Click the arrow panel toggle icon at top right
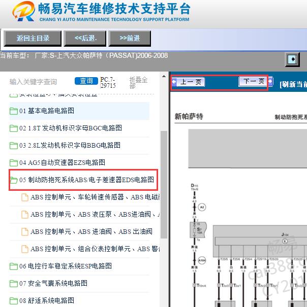 tap(292, 59)
